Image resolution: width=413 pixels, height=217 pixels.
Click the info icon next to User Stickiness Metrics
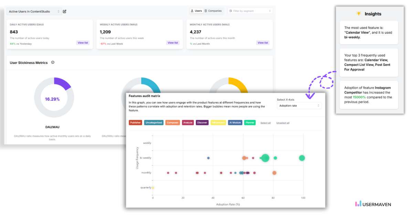53,63
